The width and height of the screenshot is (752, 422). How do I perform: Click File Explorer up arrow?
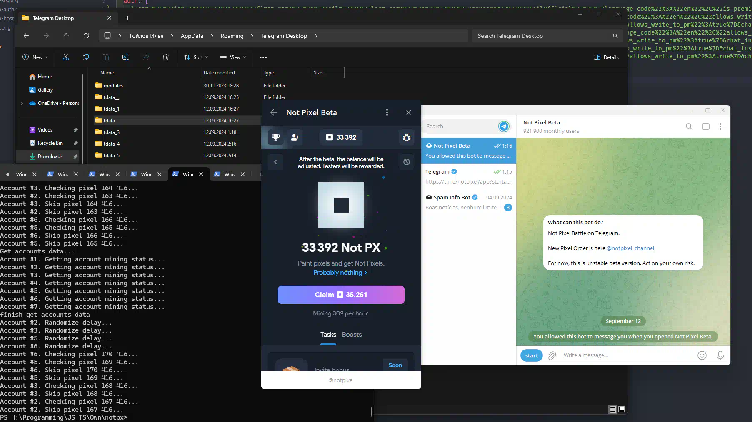pos(66,36)
